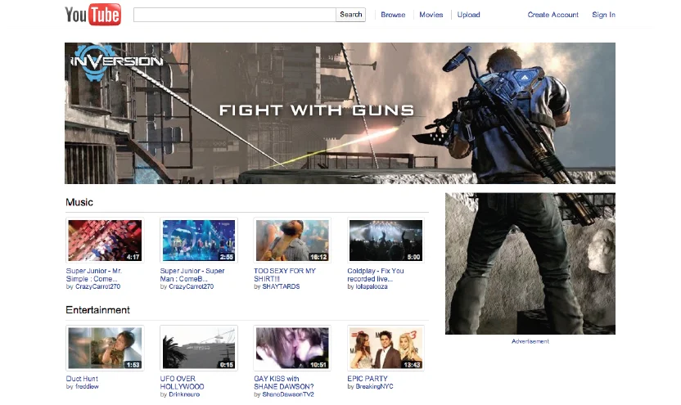Open the Browse page

(393, 15)
